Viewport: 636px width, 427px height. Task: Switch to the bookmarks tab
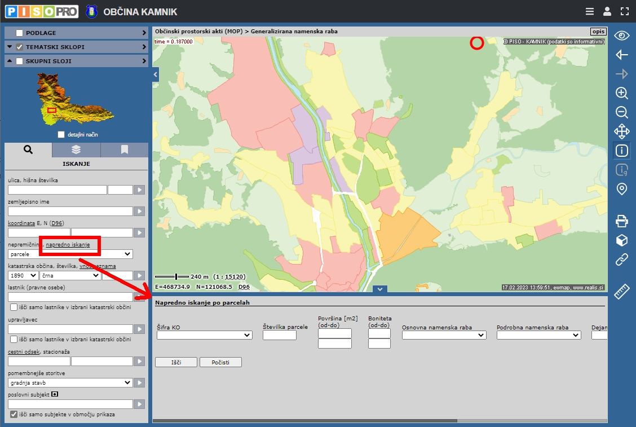[125, 150]
